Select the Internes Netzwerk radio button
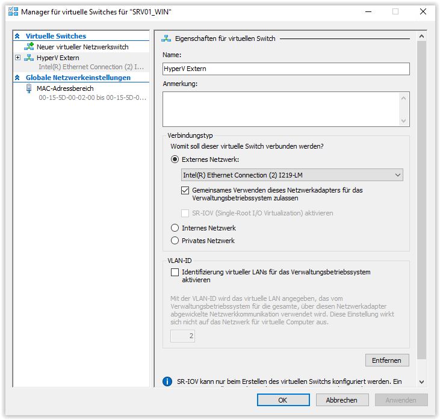 (x=175, y=228)
